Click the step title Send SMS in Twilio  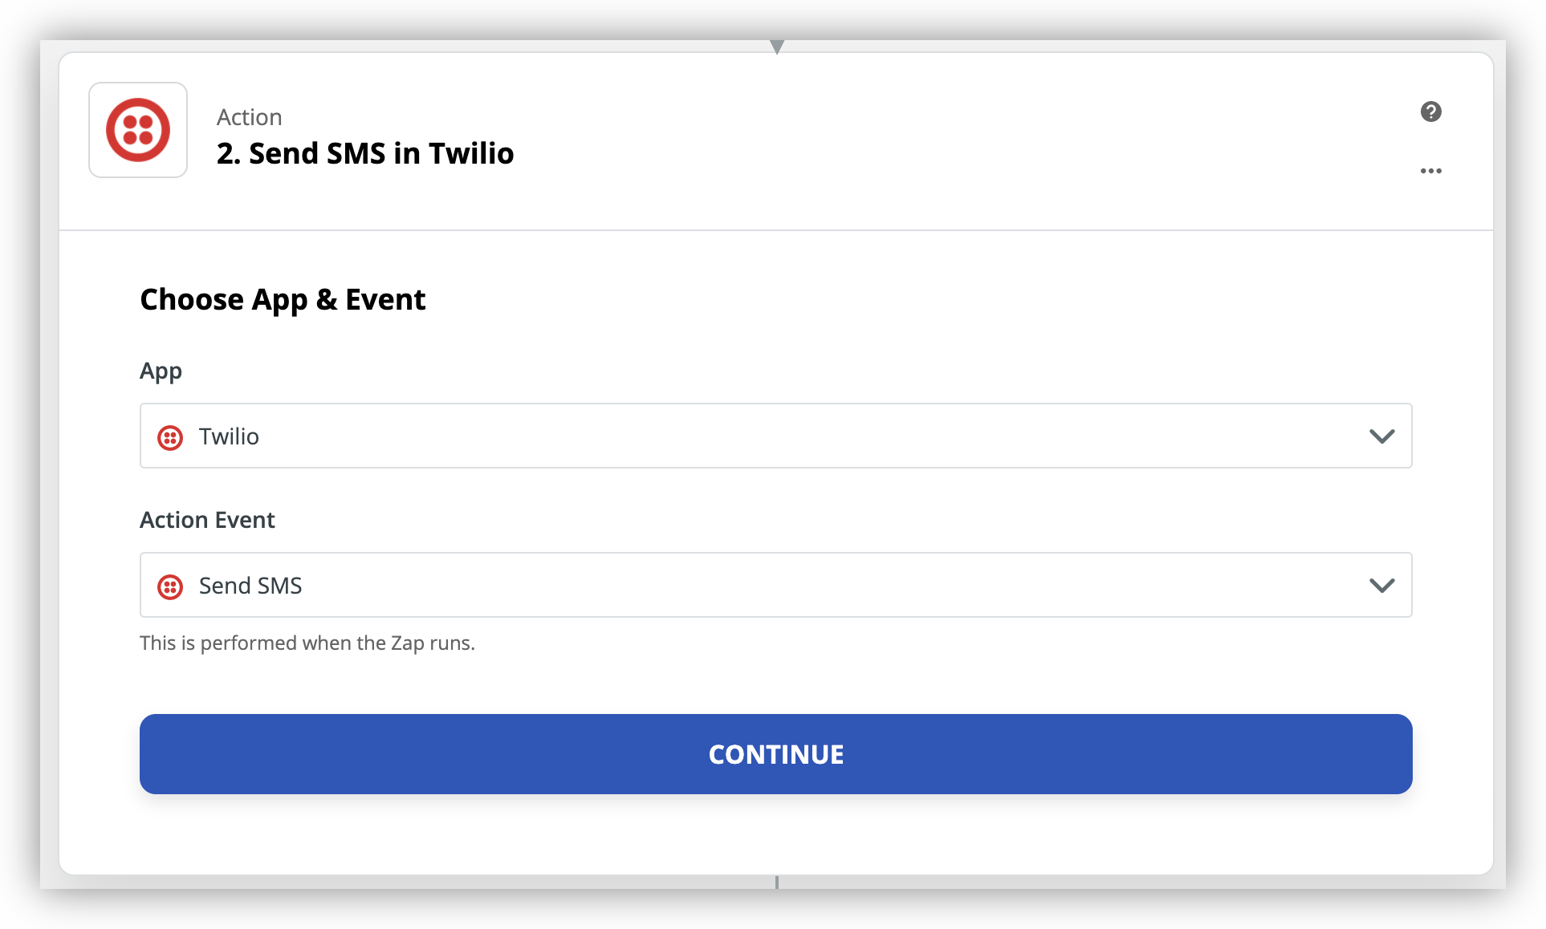[x=365, y=153]
